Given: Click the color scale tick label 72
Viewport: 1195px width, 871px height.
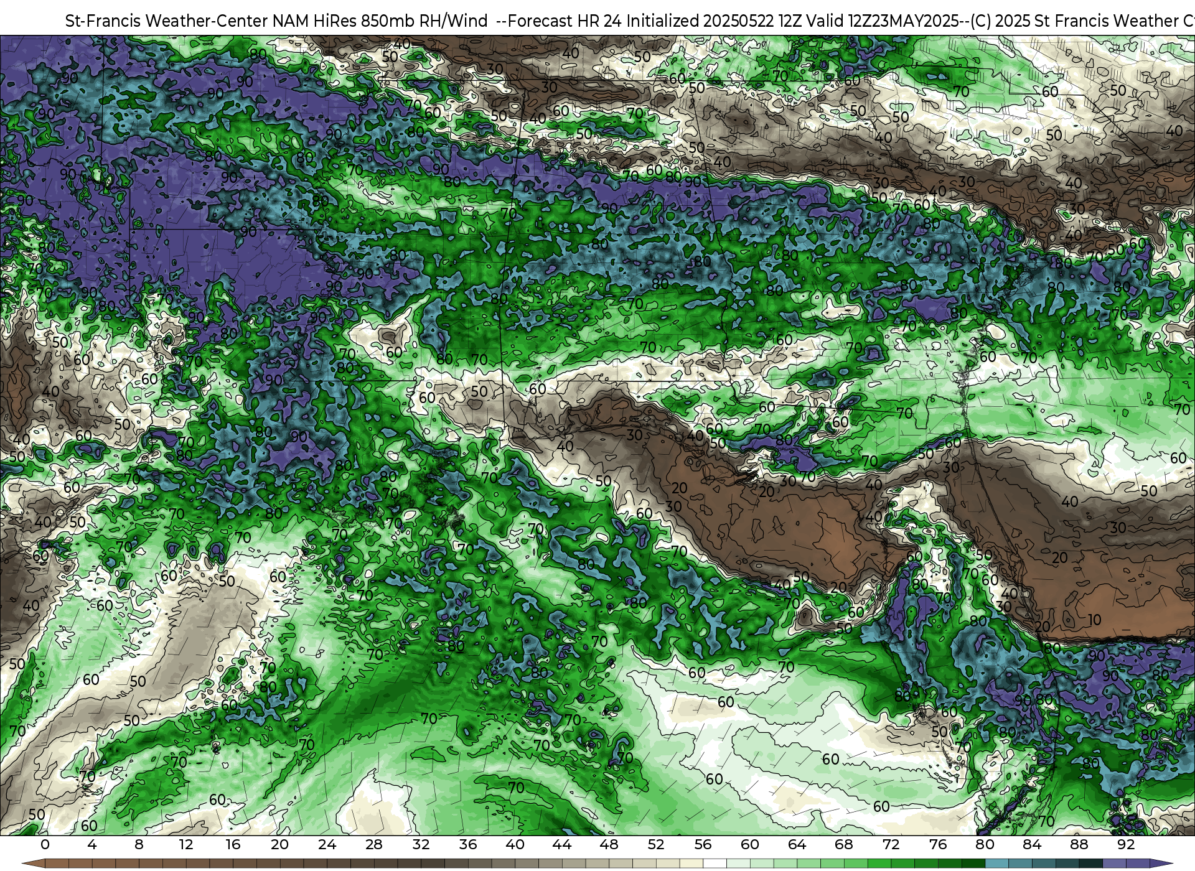Looking at the screenshot, I should 891,844.
